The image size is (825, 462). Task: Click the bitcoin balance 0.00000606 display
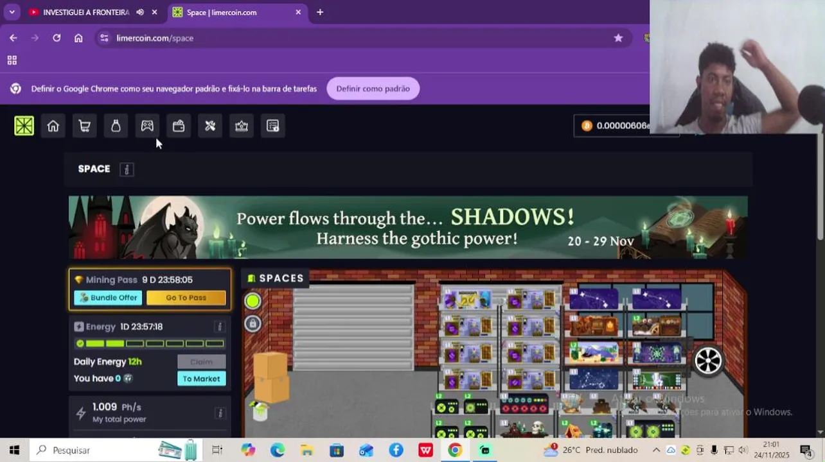click(x=617, y=126)
